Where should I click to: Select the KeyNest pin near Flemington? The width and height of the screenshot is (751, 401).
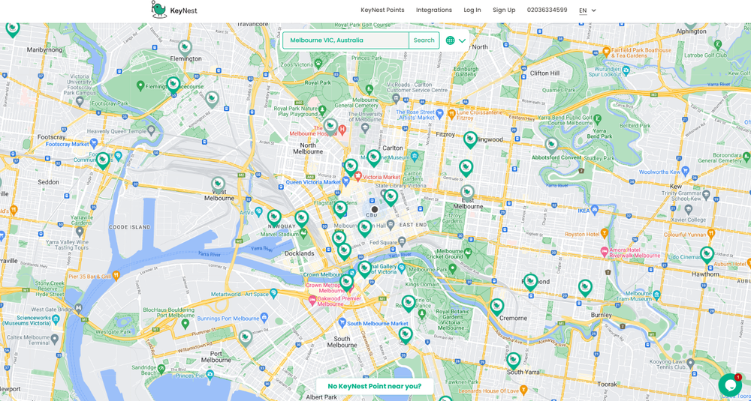coord(185,48)
